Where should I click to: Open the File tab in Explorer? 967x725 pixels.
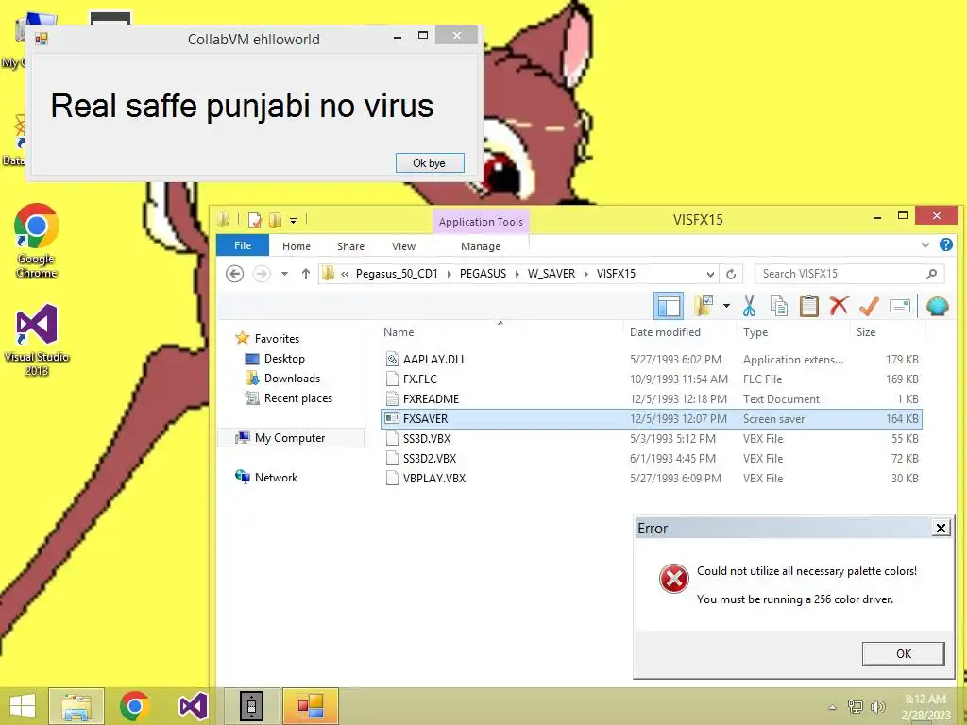coord(243,245)
